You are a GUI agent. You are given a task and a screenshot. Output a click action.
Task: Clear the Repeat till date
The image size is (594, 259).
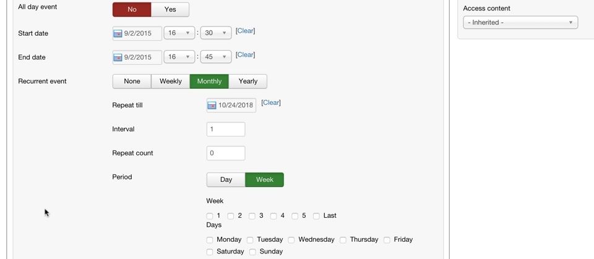[x=271, y=103]
